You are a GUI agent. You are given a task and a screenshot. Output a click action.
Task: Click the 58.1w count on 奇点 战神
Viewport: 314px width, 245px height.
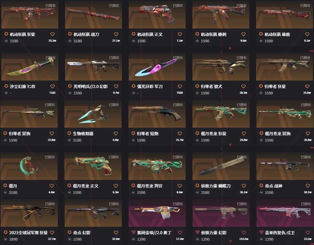tap(308, 192)
